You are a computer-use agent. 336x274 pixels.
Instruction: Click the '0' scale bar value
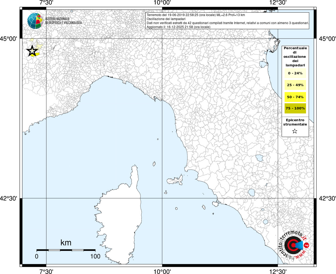tap(37, 256)
